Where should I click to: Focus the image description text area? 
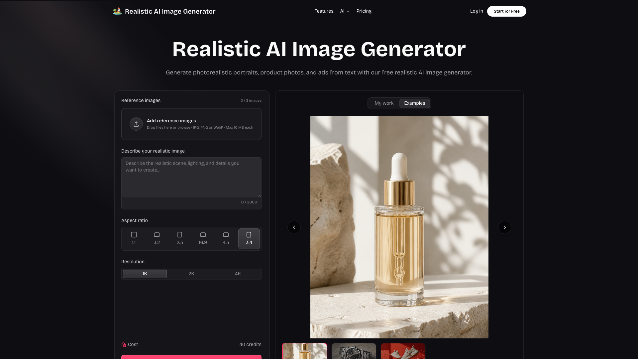point(191,178)
